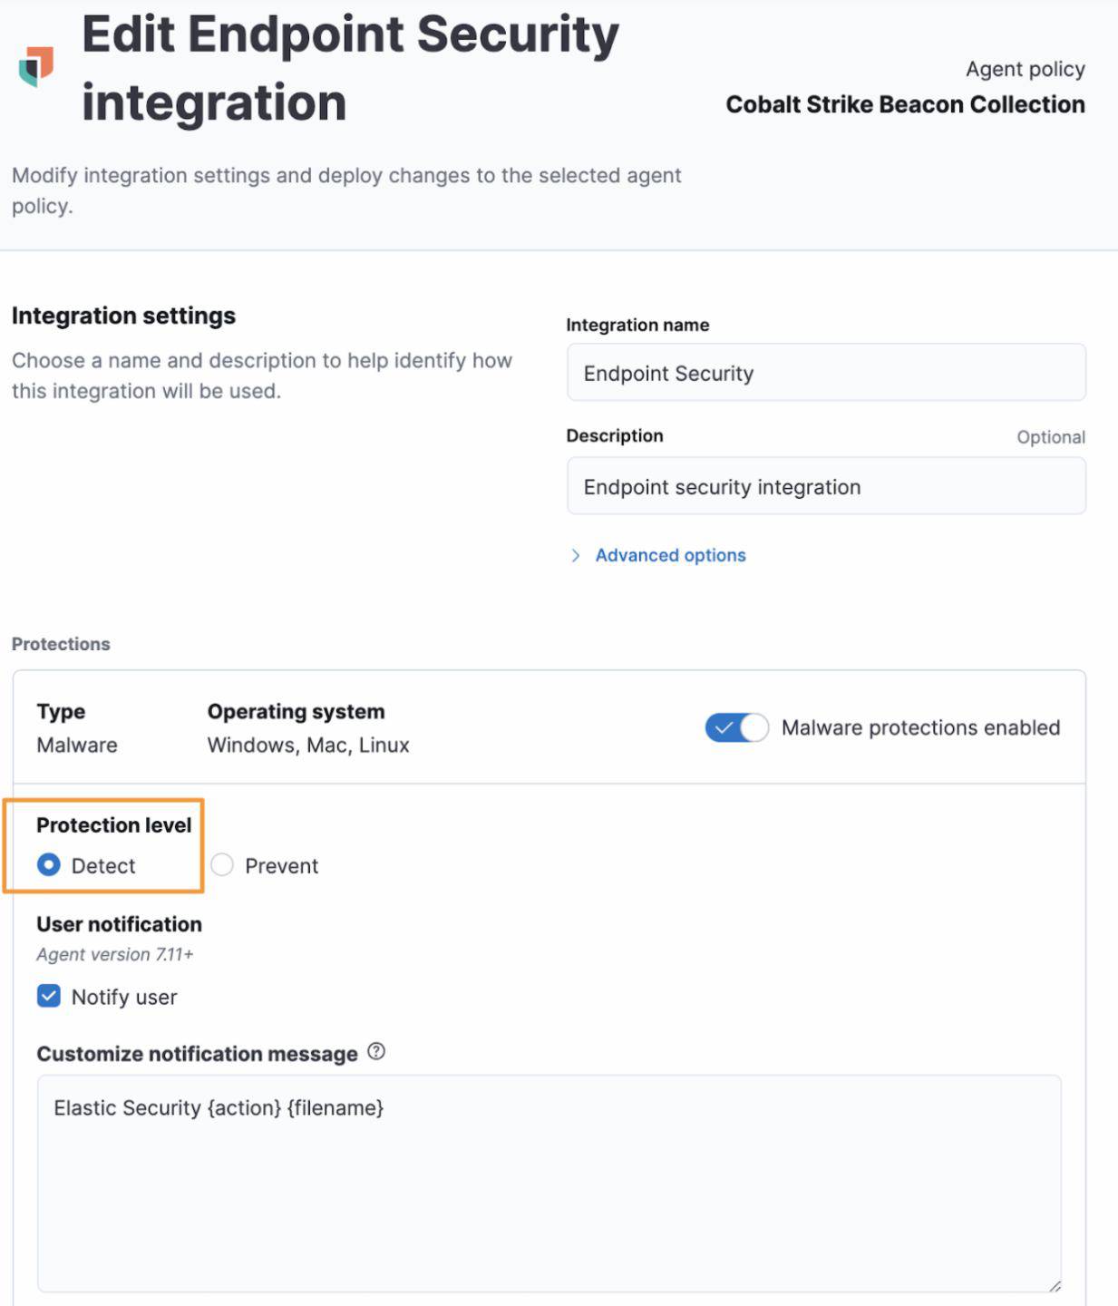Focus the Description text field
The width and height of the screenshot is (1118, 1306).
click(x=825, y=487)
